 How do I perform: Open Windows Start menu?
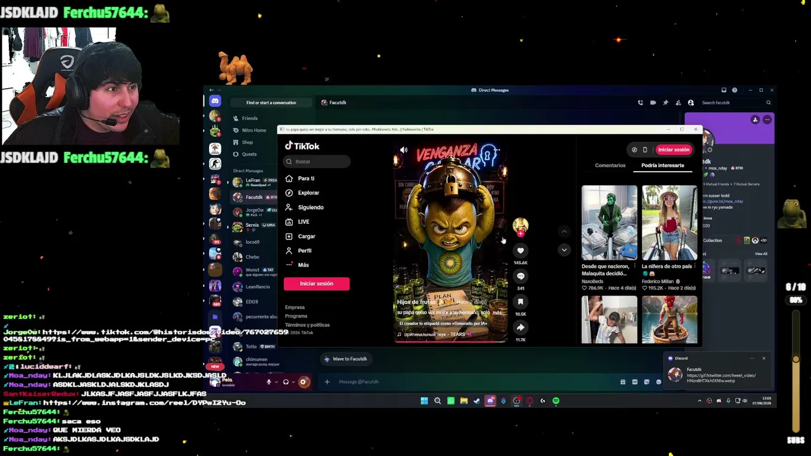pyautogui.click(x=424, y=401)
